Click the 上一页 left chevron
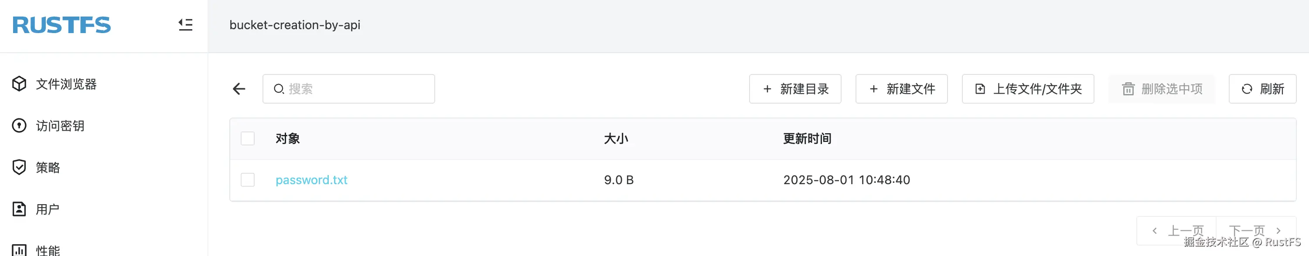The width and height of the screenshot is (1309, 256). point(1155,230)
